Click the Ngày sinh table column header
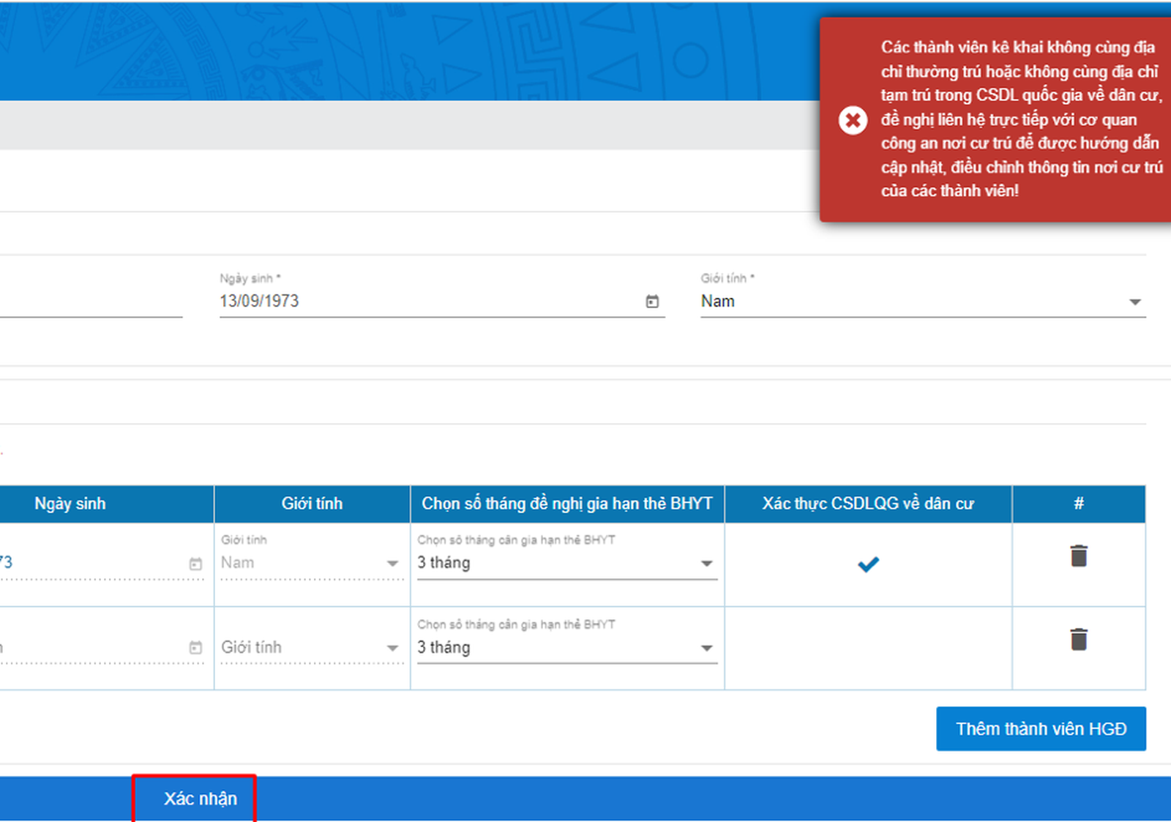 [70, 504]
